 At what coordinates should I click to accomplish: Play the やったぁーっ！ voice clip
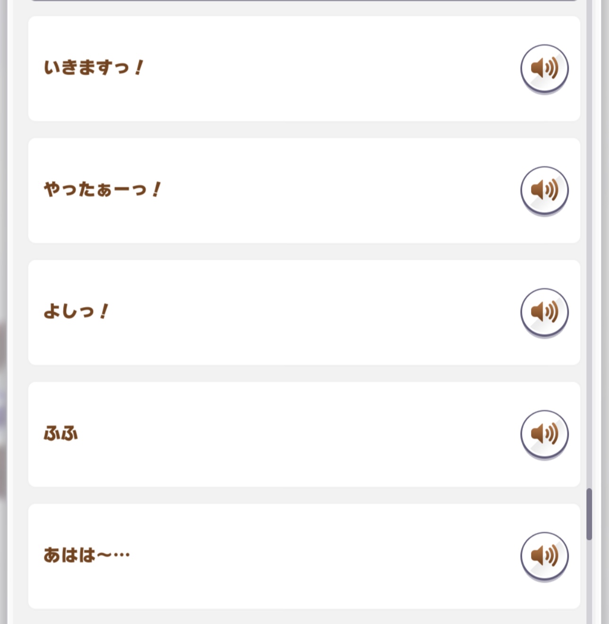[544, 190]
